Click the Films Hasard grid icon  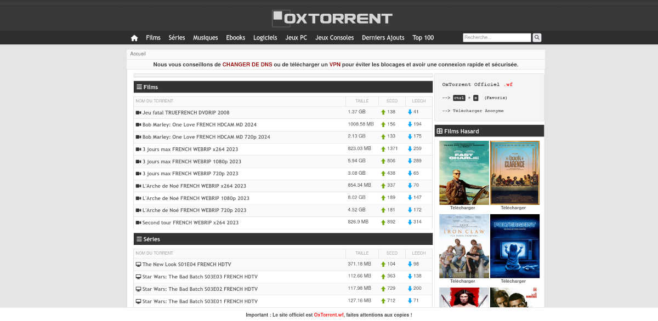click(440, 131)
